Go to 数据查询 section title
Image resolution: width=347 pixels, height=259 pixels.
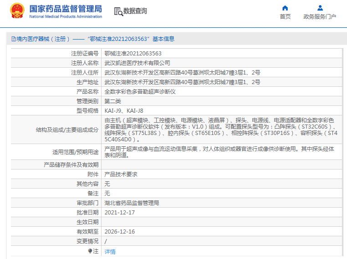click(135, 11)
